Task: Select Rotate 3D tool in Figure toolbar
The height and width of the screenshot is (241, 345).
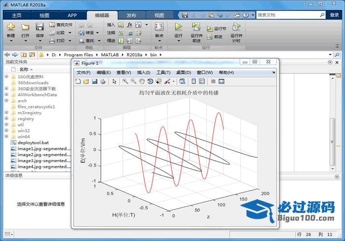Action: pyautogui.click(x=150, y=81)
